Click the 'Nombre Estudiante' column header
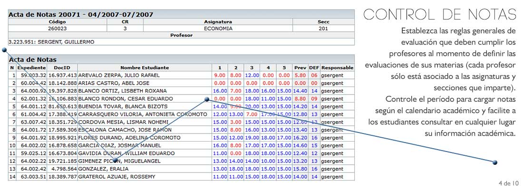The width and height of the screenshot is (523, 190). [144, 68]
